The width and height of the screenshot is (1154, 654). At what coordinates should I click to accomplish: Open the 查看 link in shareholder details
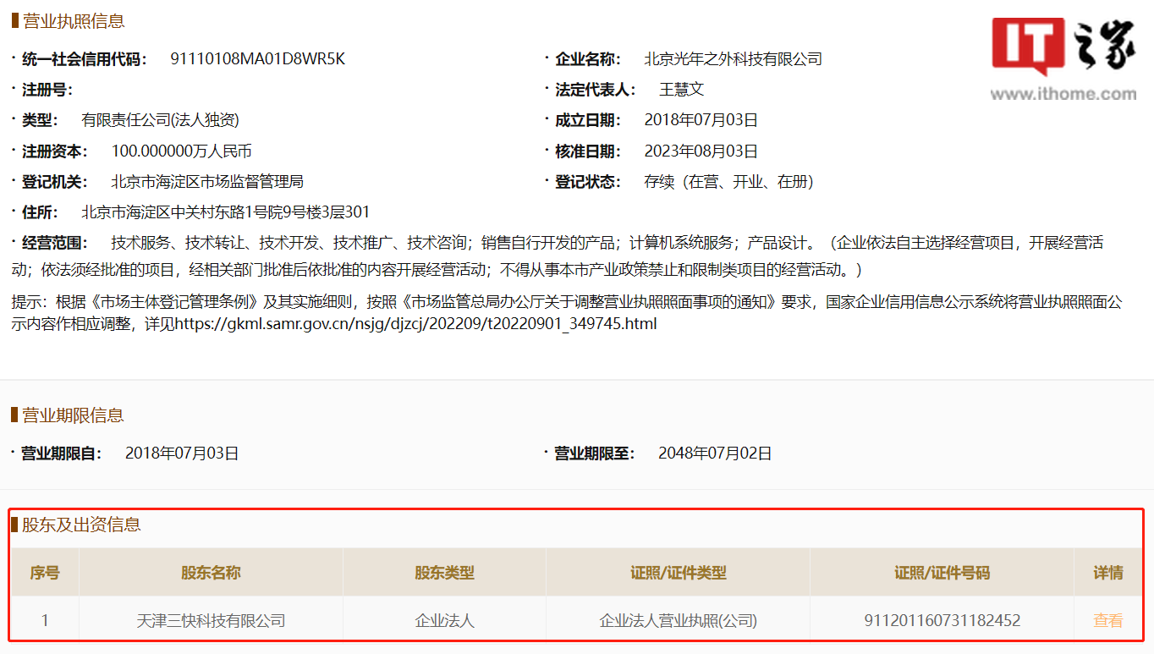[x=1108, y=619]
